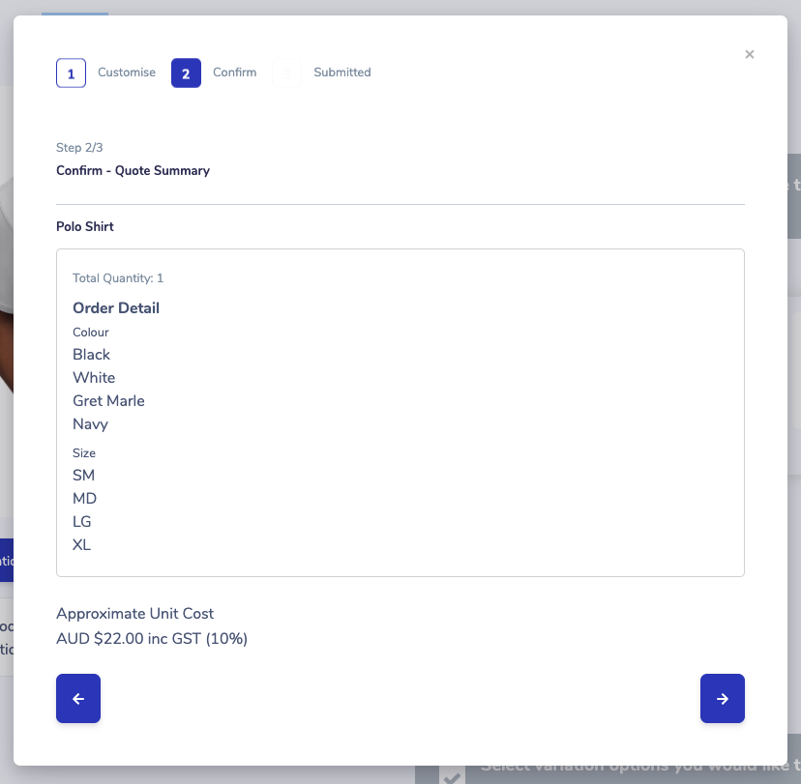Click the AUD $22.00 price text
The image size is (801, 784).
coord(152,639)
